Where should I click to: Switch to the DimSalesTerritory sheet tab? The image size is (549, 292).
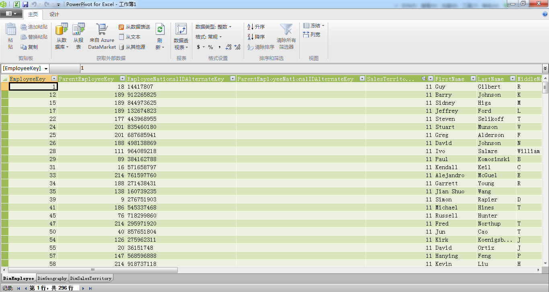[90, 278]
